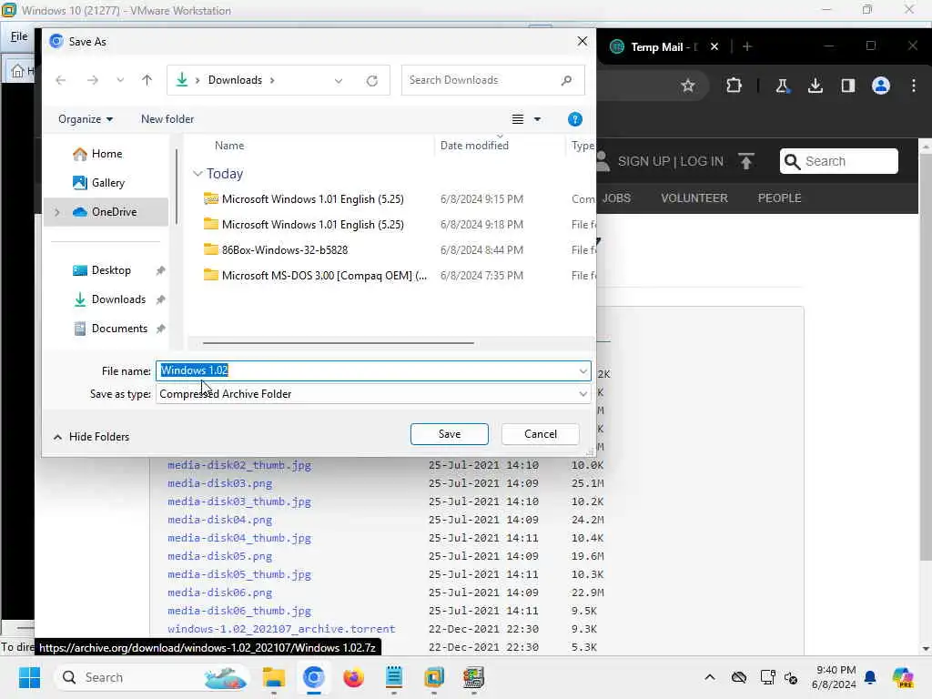Open recent locations chevron next to forward arrow
The width and height of the screenshot is (932, 699).
coord(120,80)
